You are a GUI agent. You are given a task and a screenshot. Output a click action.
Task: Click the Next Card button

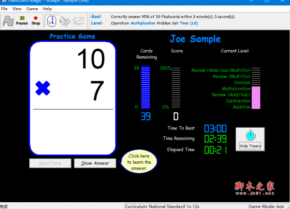50,163
